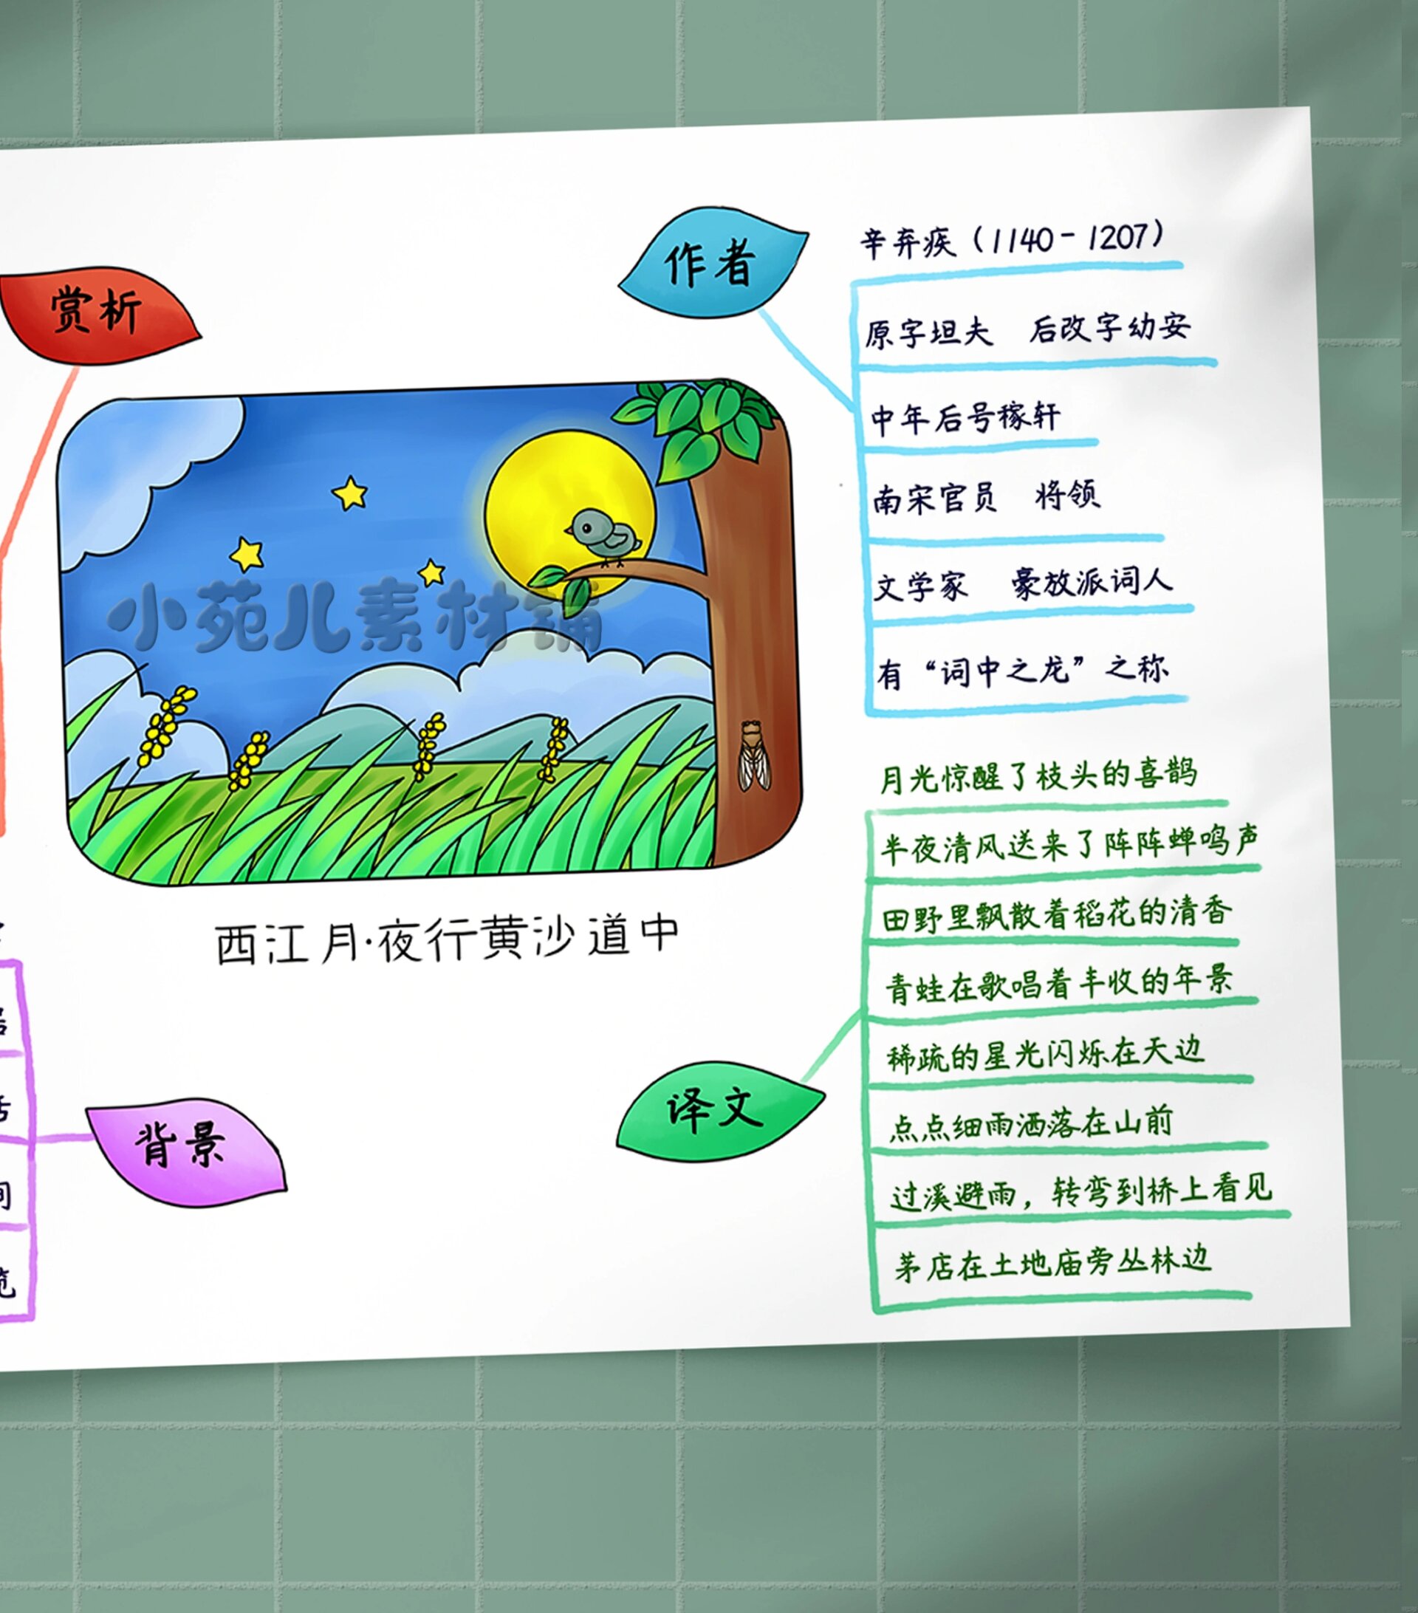The width and height of the screenshot is (1418, 1613).
Task: Click the green 译文 leaf label
Action: [716, 1109]
